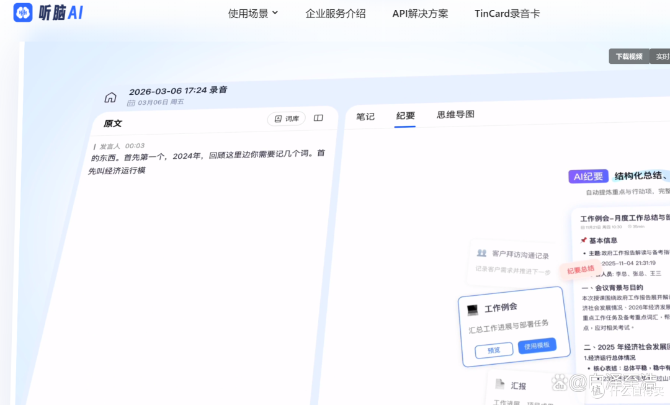Click the 原文 panel heading
Screen dimensions: 670x405
[x=113, y=123]
